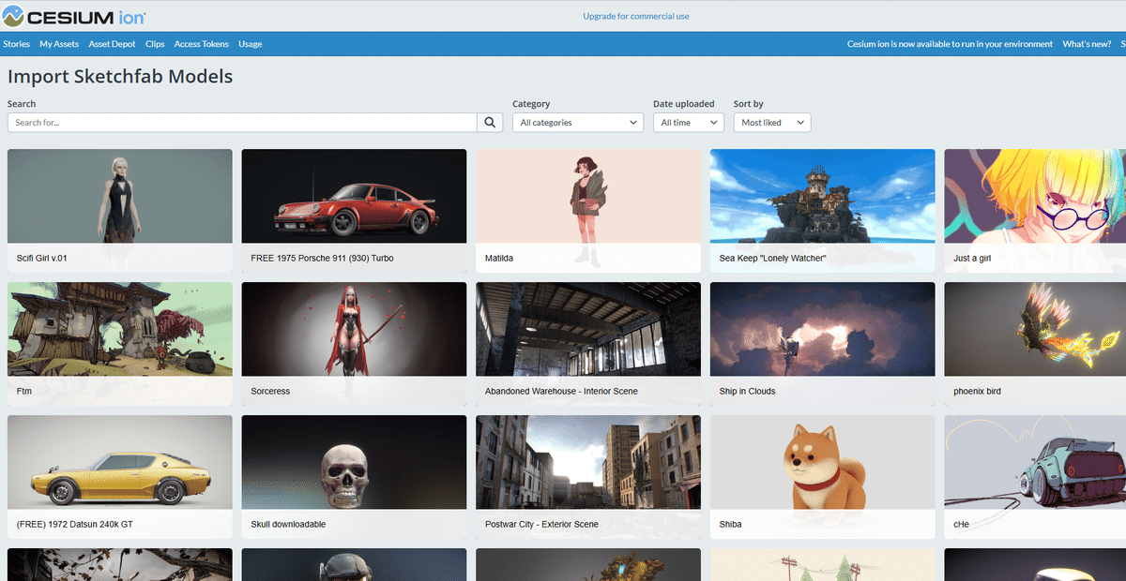Click the Clips navigation item
Viewport: 1126px width, 581px height.
(x=154, y=43)
